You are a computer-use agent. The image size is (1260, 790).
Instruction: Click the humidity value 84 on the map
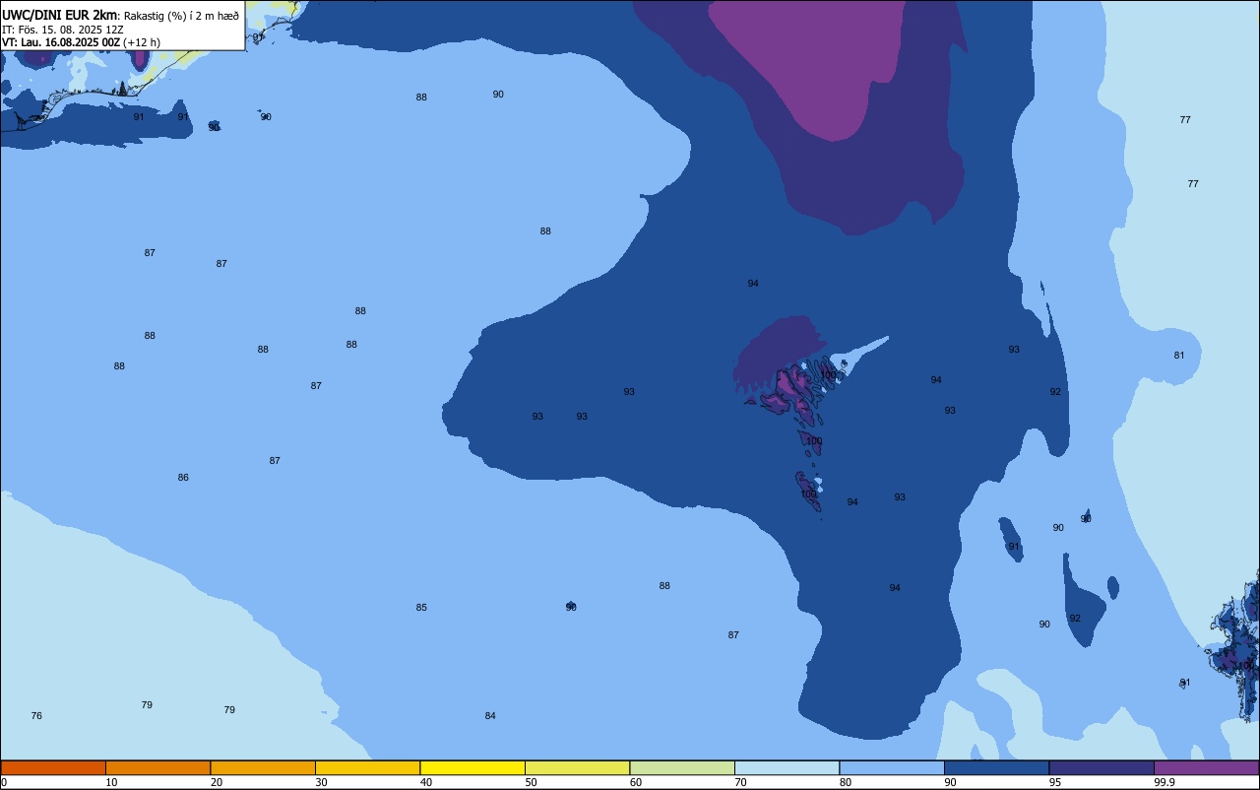(x=490, y=716)
